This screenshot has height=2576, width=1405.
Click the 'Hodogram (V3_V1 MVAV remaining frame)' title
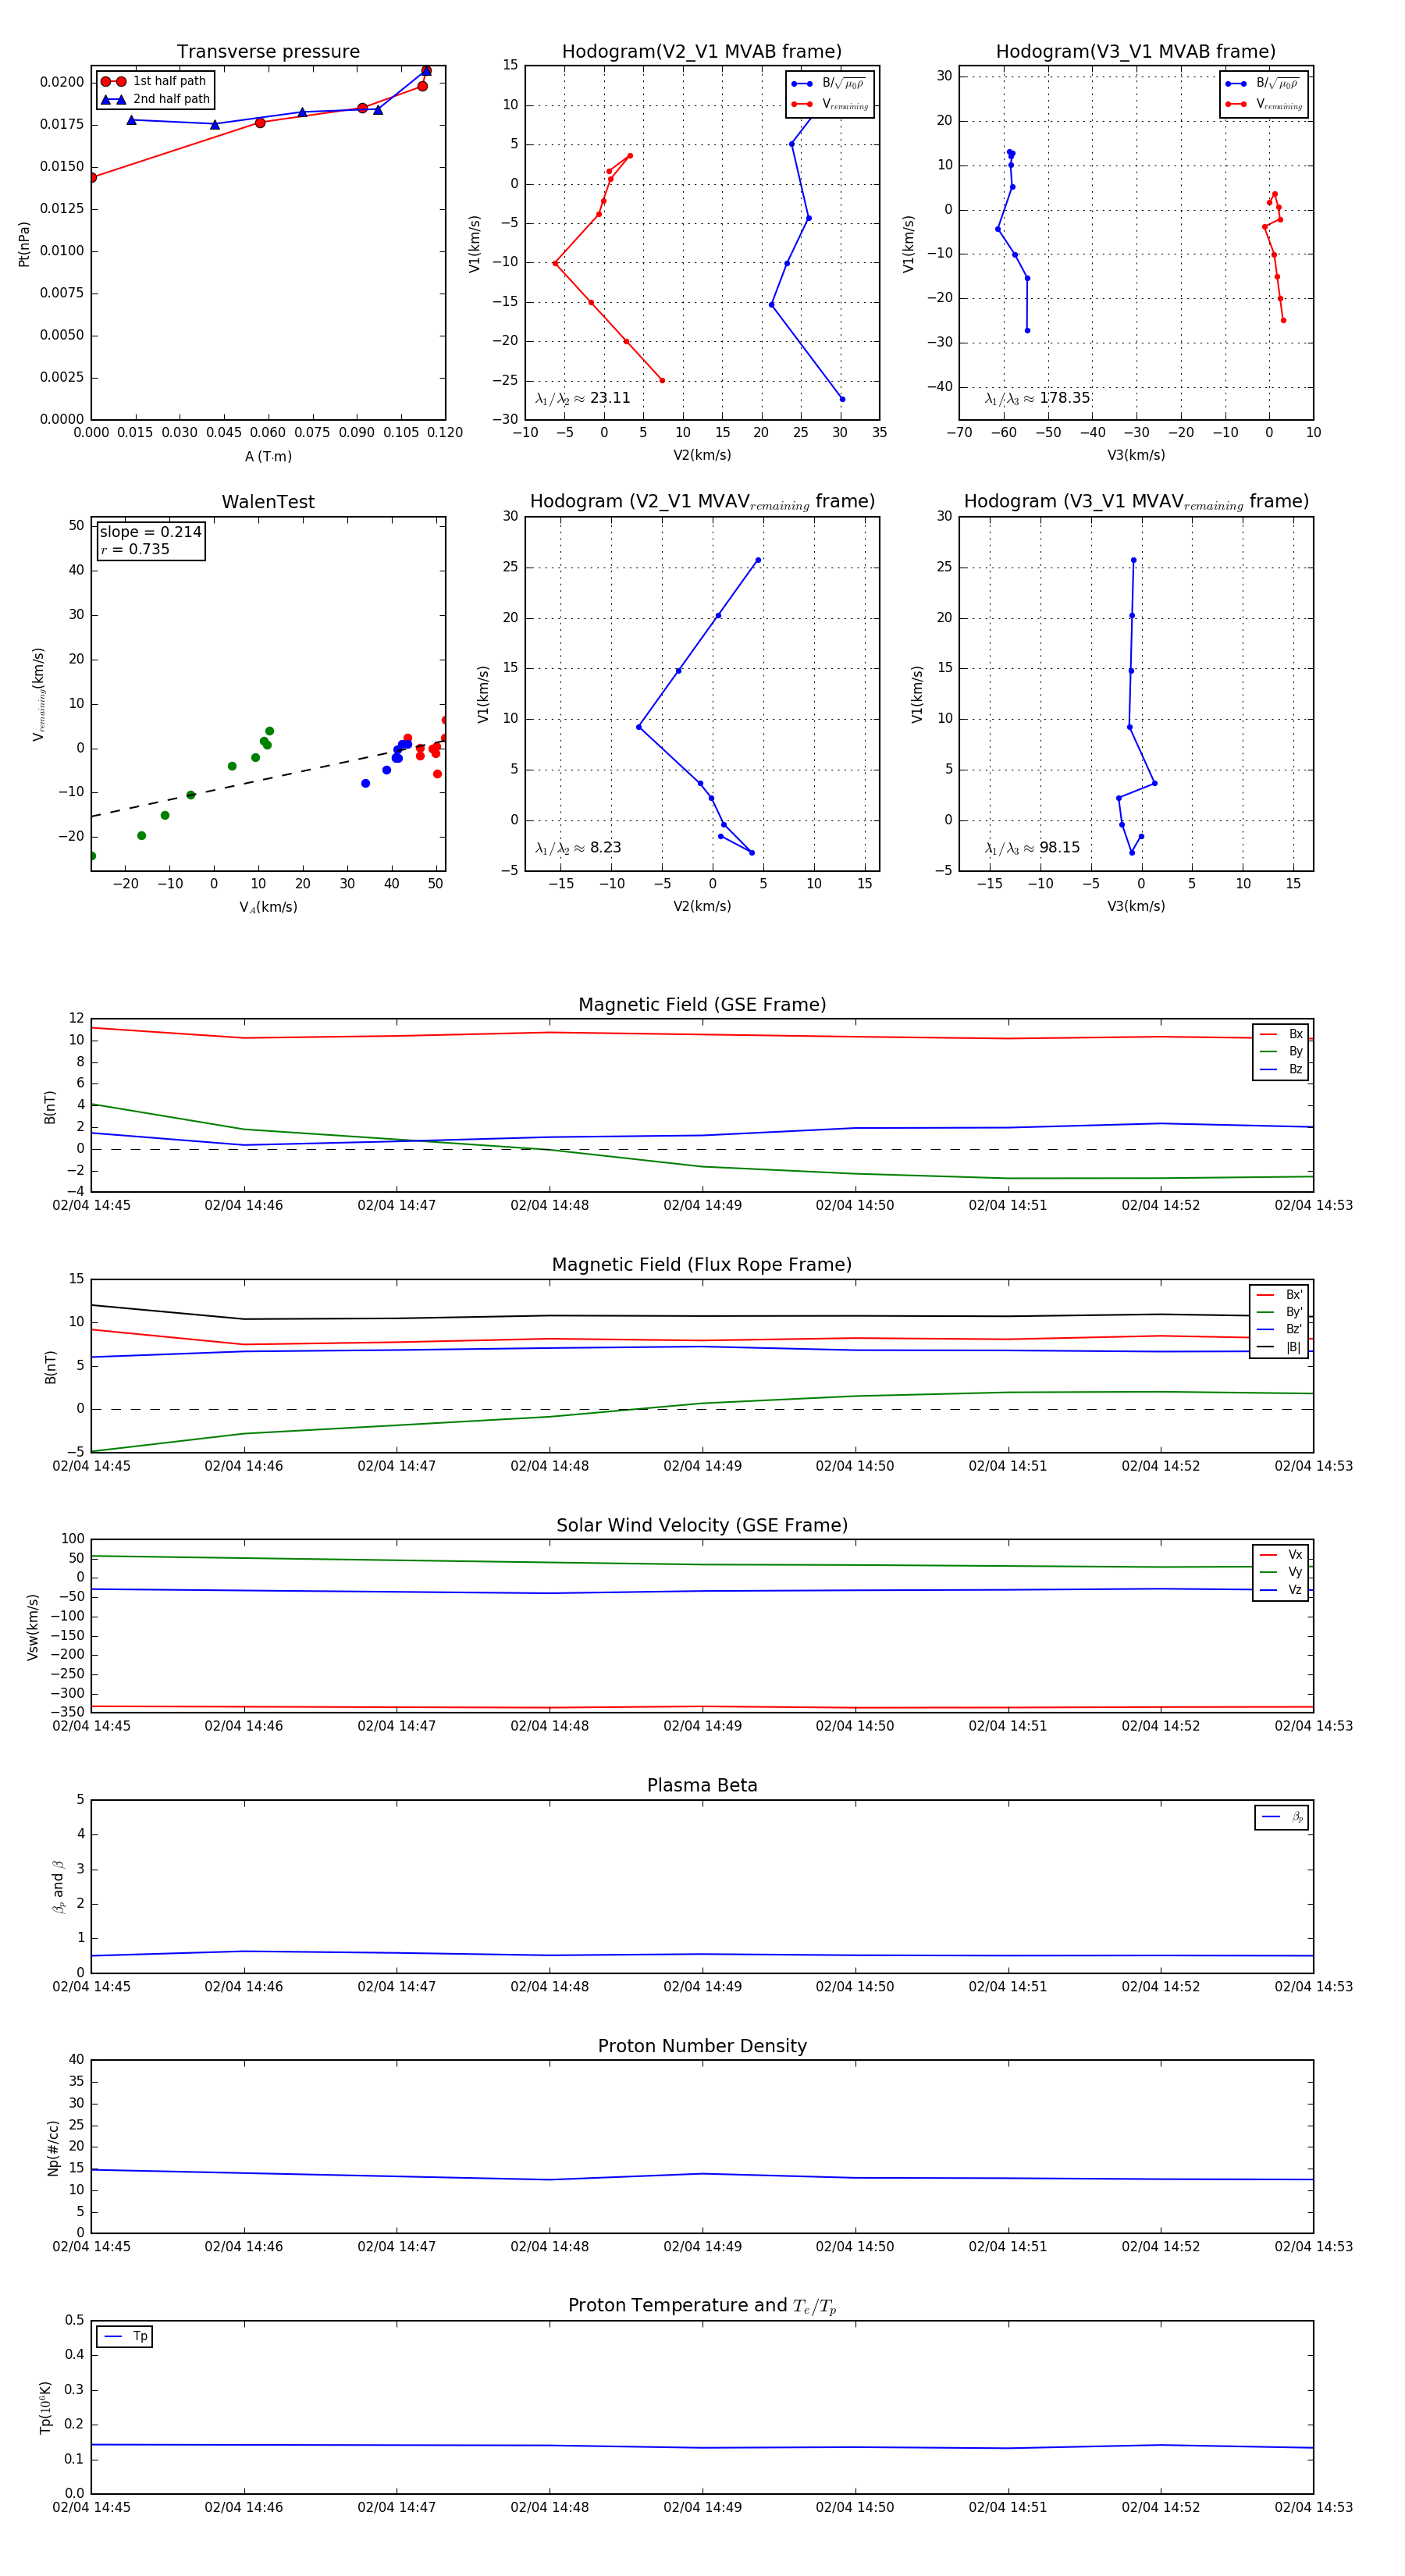coord(1136,502)
